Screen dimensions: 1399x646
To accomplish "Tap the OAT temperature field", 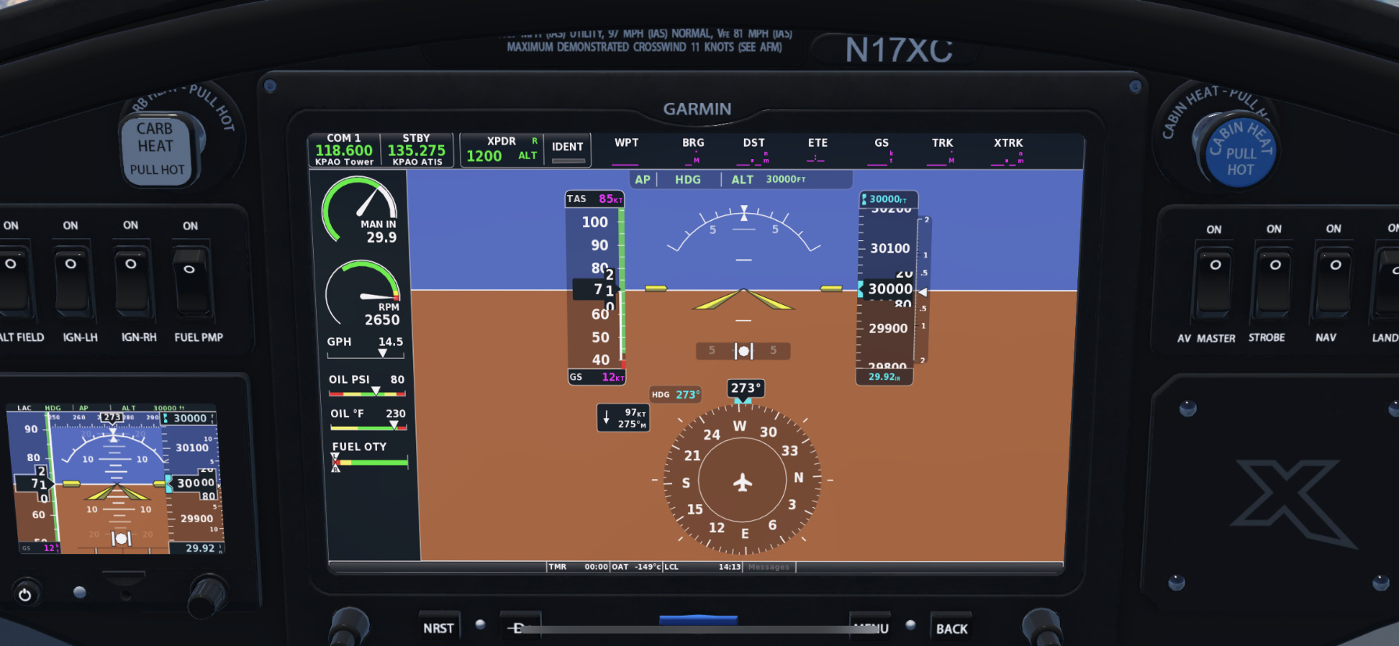I will (635, 567).
